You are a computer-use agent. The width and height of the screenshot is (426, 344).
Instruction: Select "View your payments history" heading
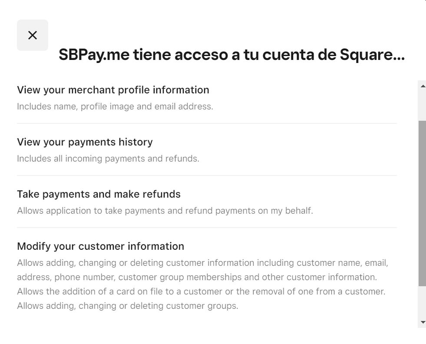[85, 142]
